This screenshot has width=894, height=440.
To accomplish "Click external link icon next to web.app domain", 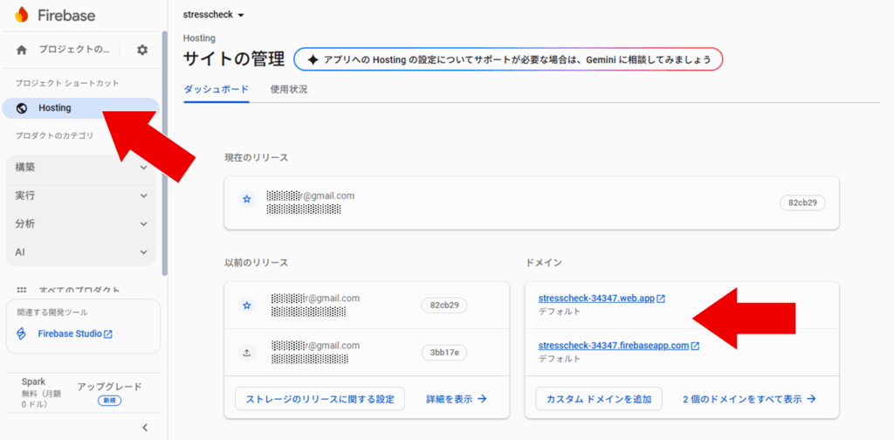I will tap(661, 299).
